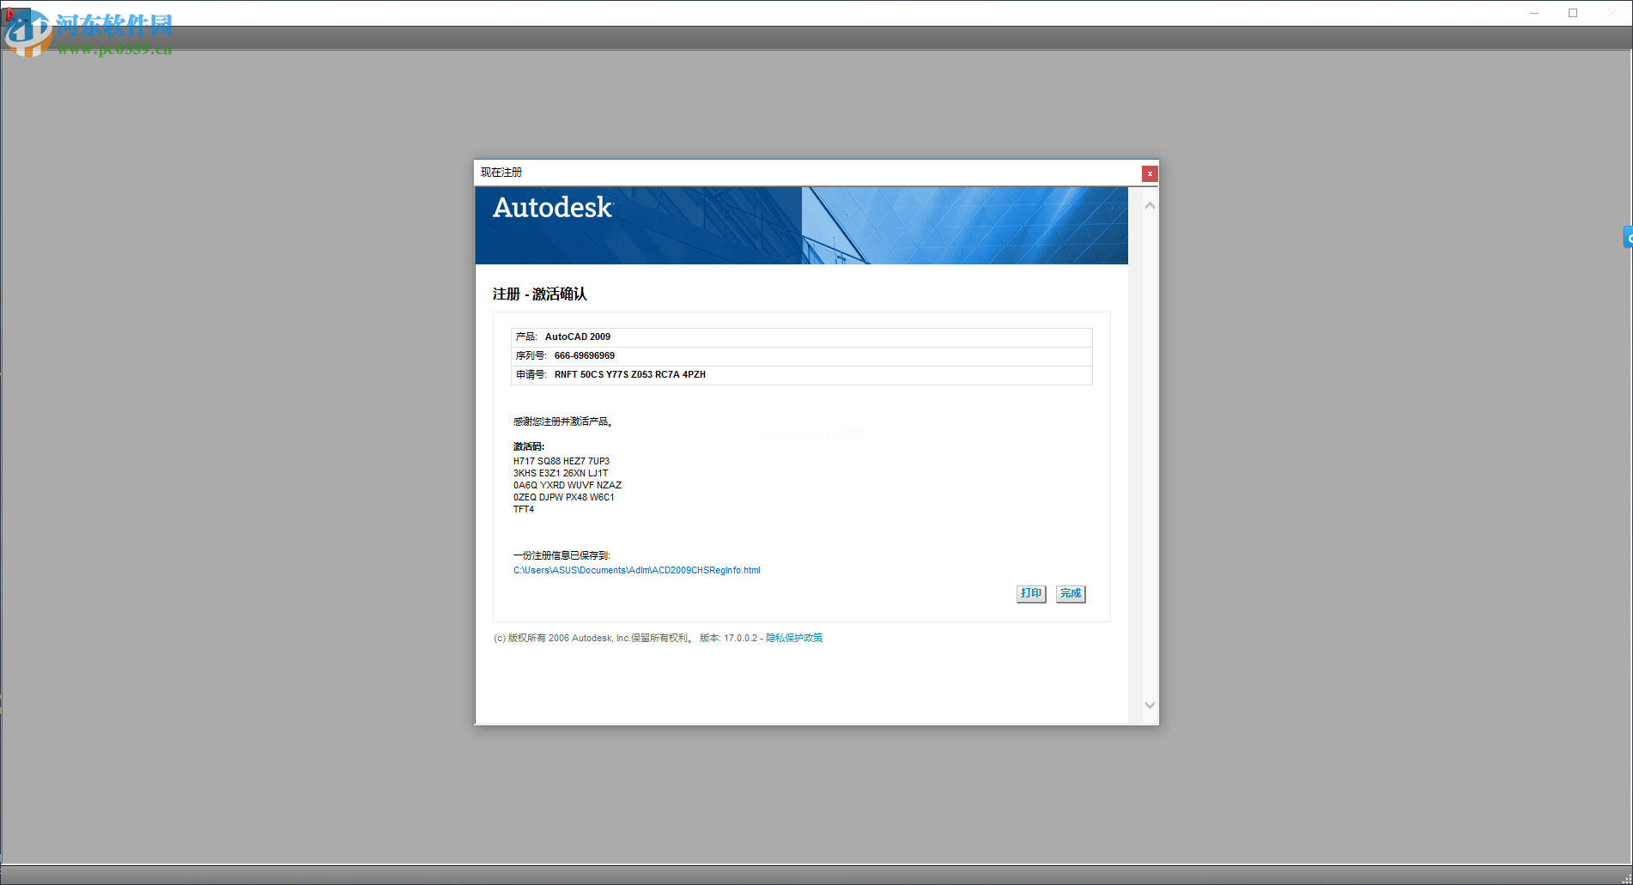Click the dialog scrollbar up arrow

tap(1150, 206)
